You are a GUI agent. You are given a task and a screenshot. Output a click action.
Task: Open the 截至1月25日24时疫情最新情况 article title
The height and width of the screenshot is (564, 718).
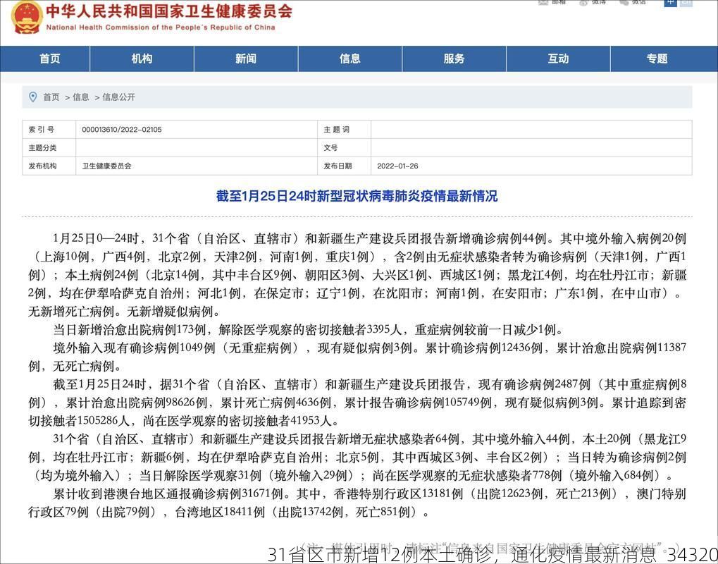click(x=359, y=196)
